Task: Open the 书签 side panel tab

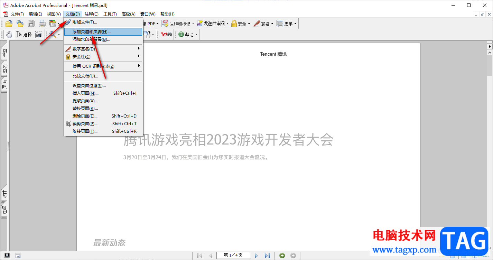Action: coord(4,53)
